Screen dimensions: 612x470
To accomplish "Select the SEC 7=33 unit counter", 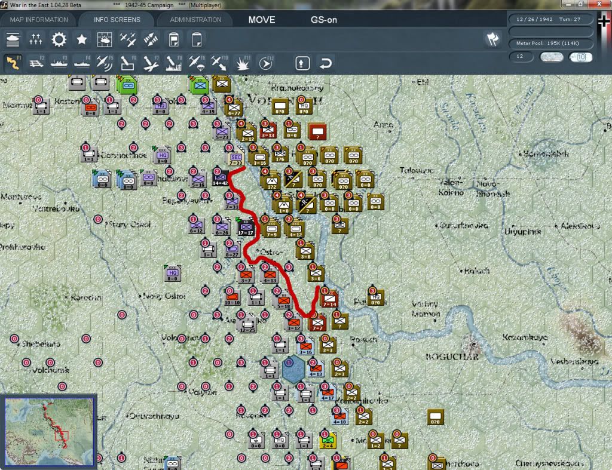I will point(235,158).
